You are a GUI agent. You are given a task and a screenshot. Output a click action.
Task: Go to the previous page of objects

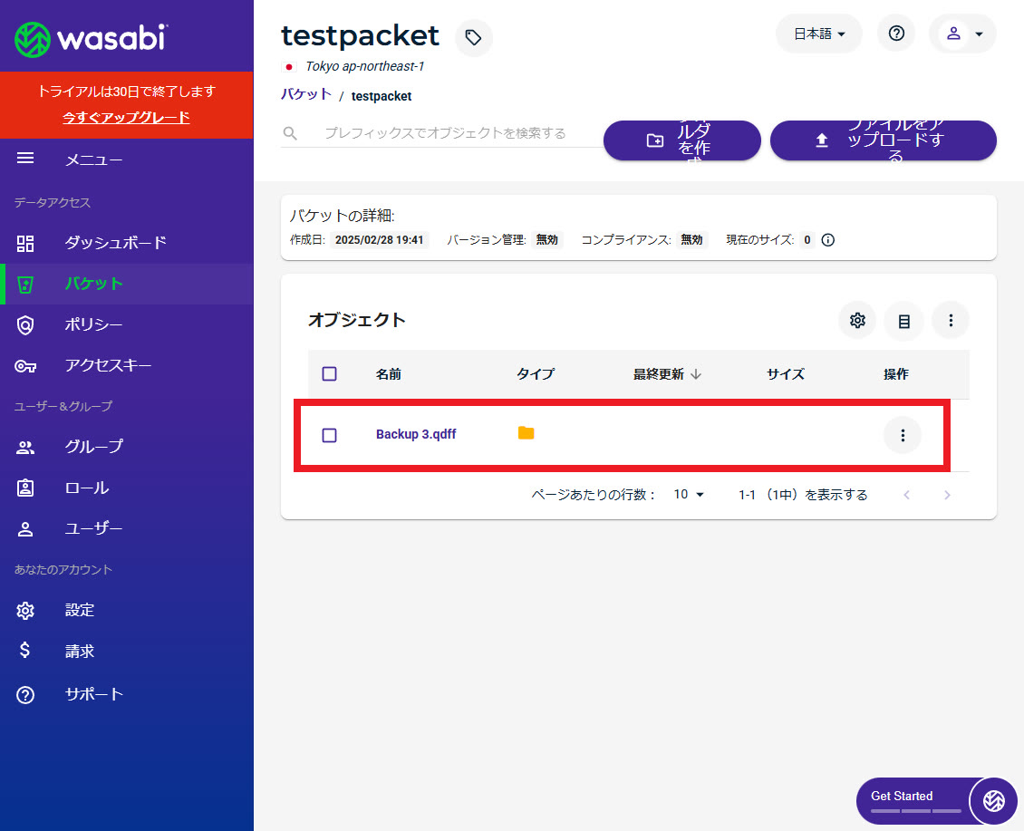[x=907, y=495]
